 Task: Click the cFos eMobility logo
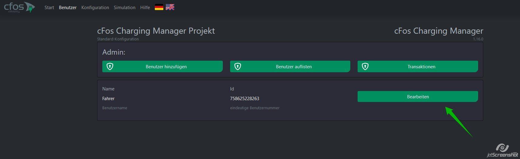(19, 7)
